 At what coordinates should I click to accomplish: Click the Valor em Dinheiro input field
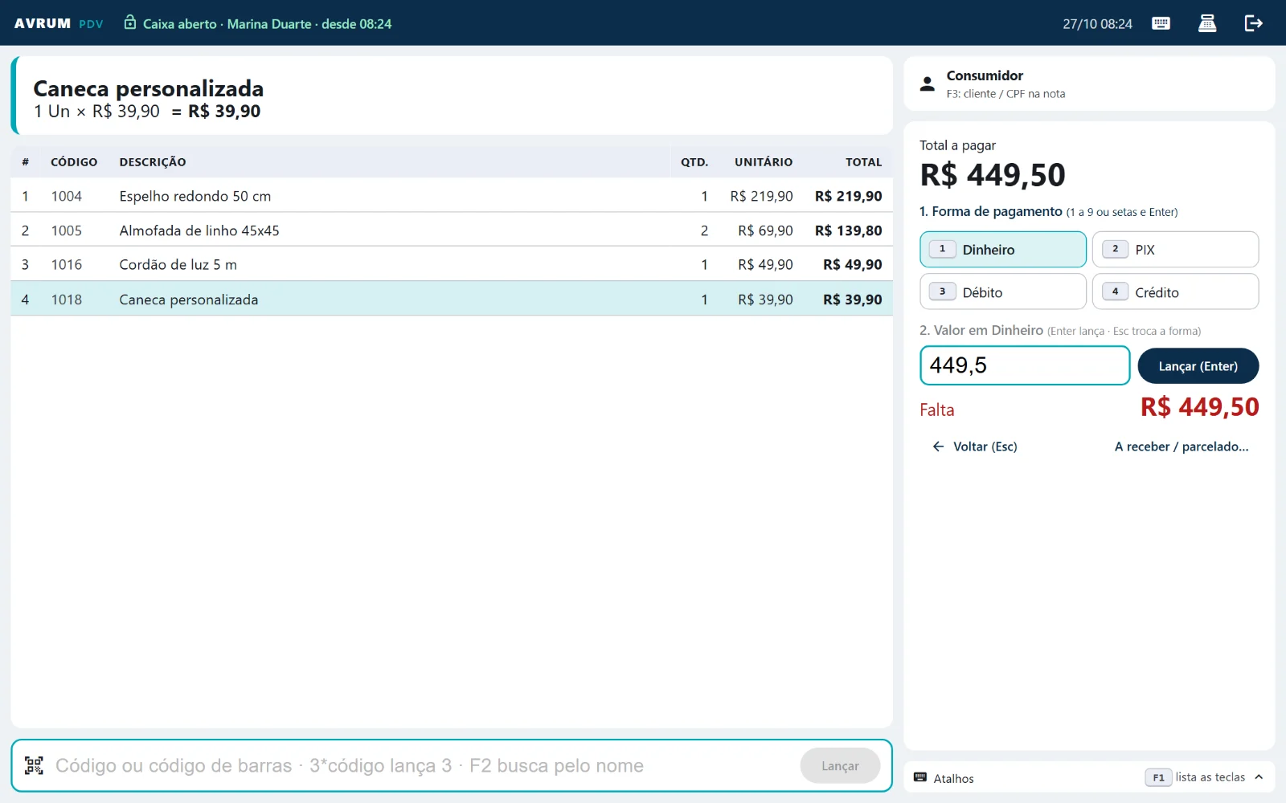(1025, 365)
